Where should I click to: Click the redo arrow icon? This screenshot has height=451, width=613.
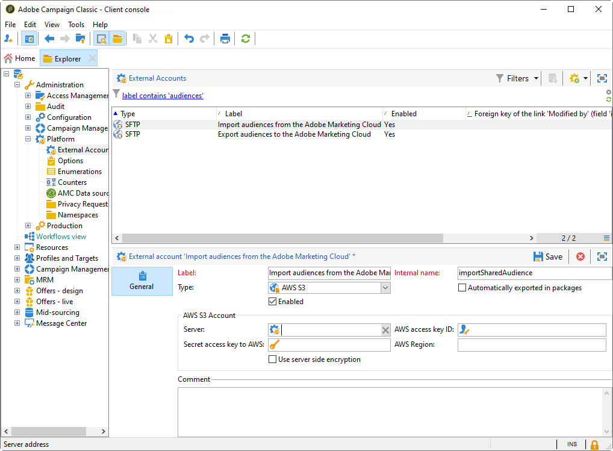tap(205, 39)
